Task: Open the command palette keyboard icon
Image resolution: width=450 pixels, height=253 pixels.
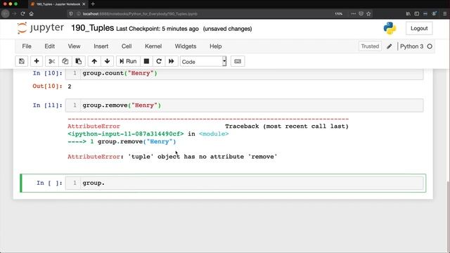Action: click(x=238, y=61)
